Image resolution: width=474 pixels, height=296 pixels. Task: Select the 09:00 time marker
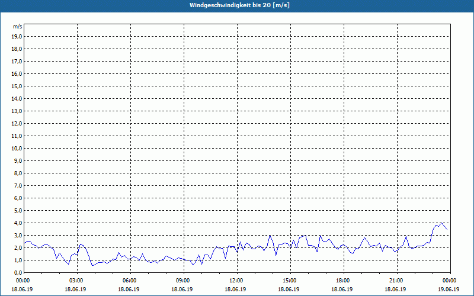pos(183,281)
